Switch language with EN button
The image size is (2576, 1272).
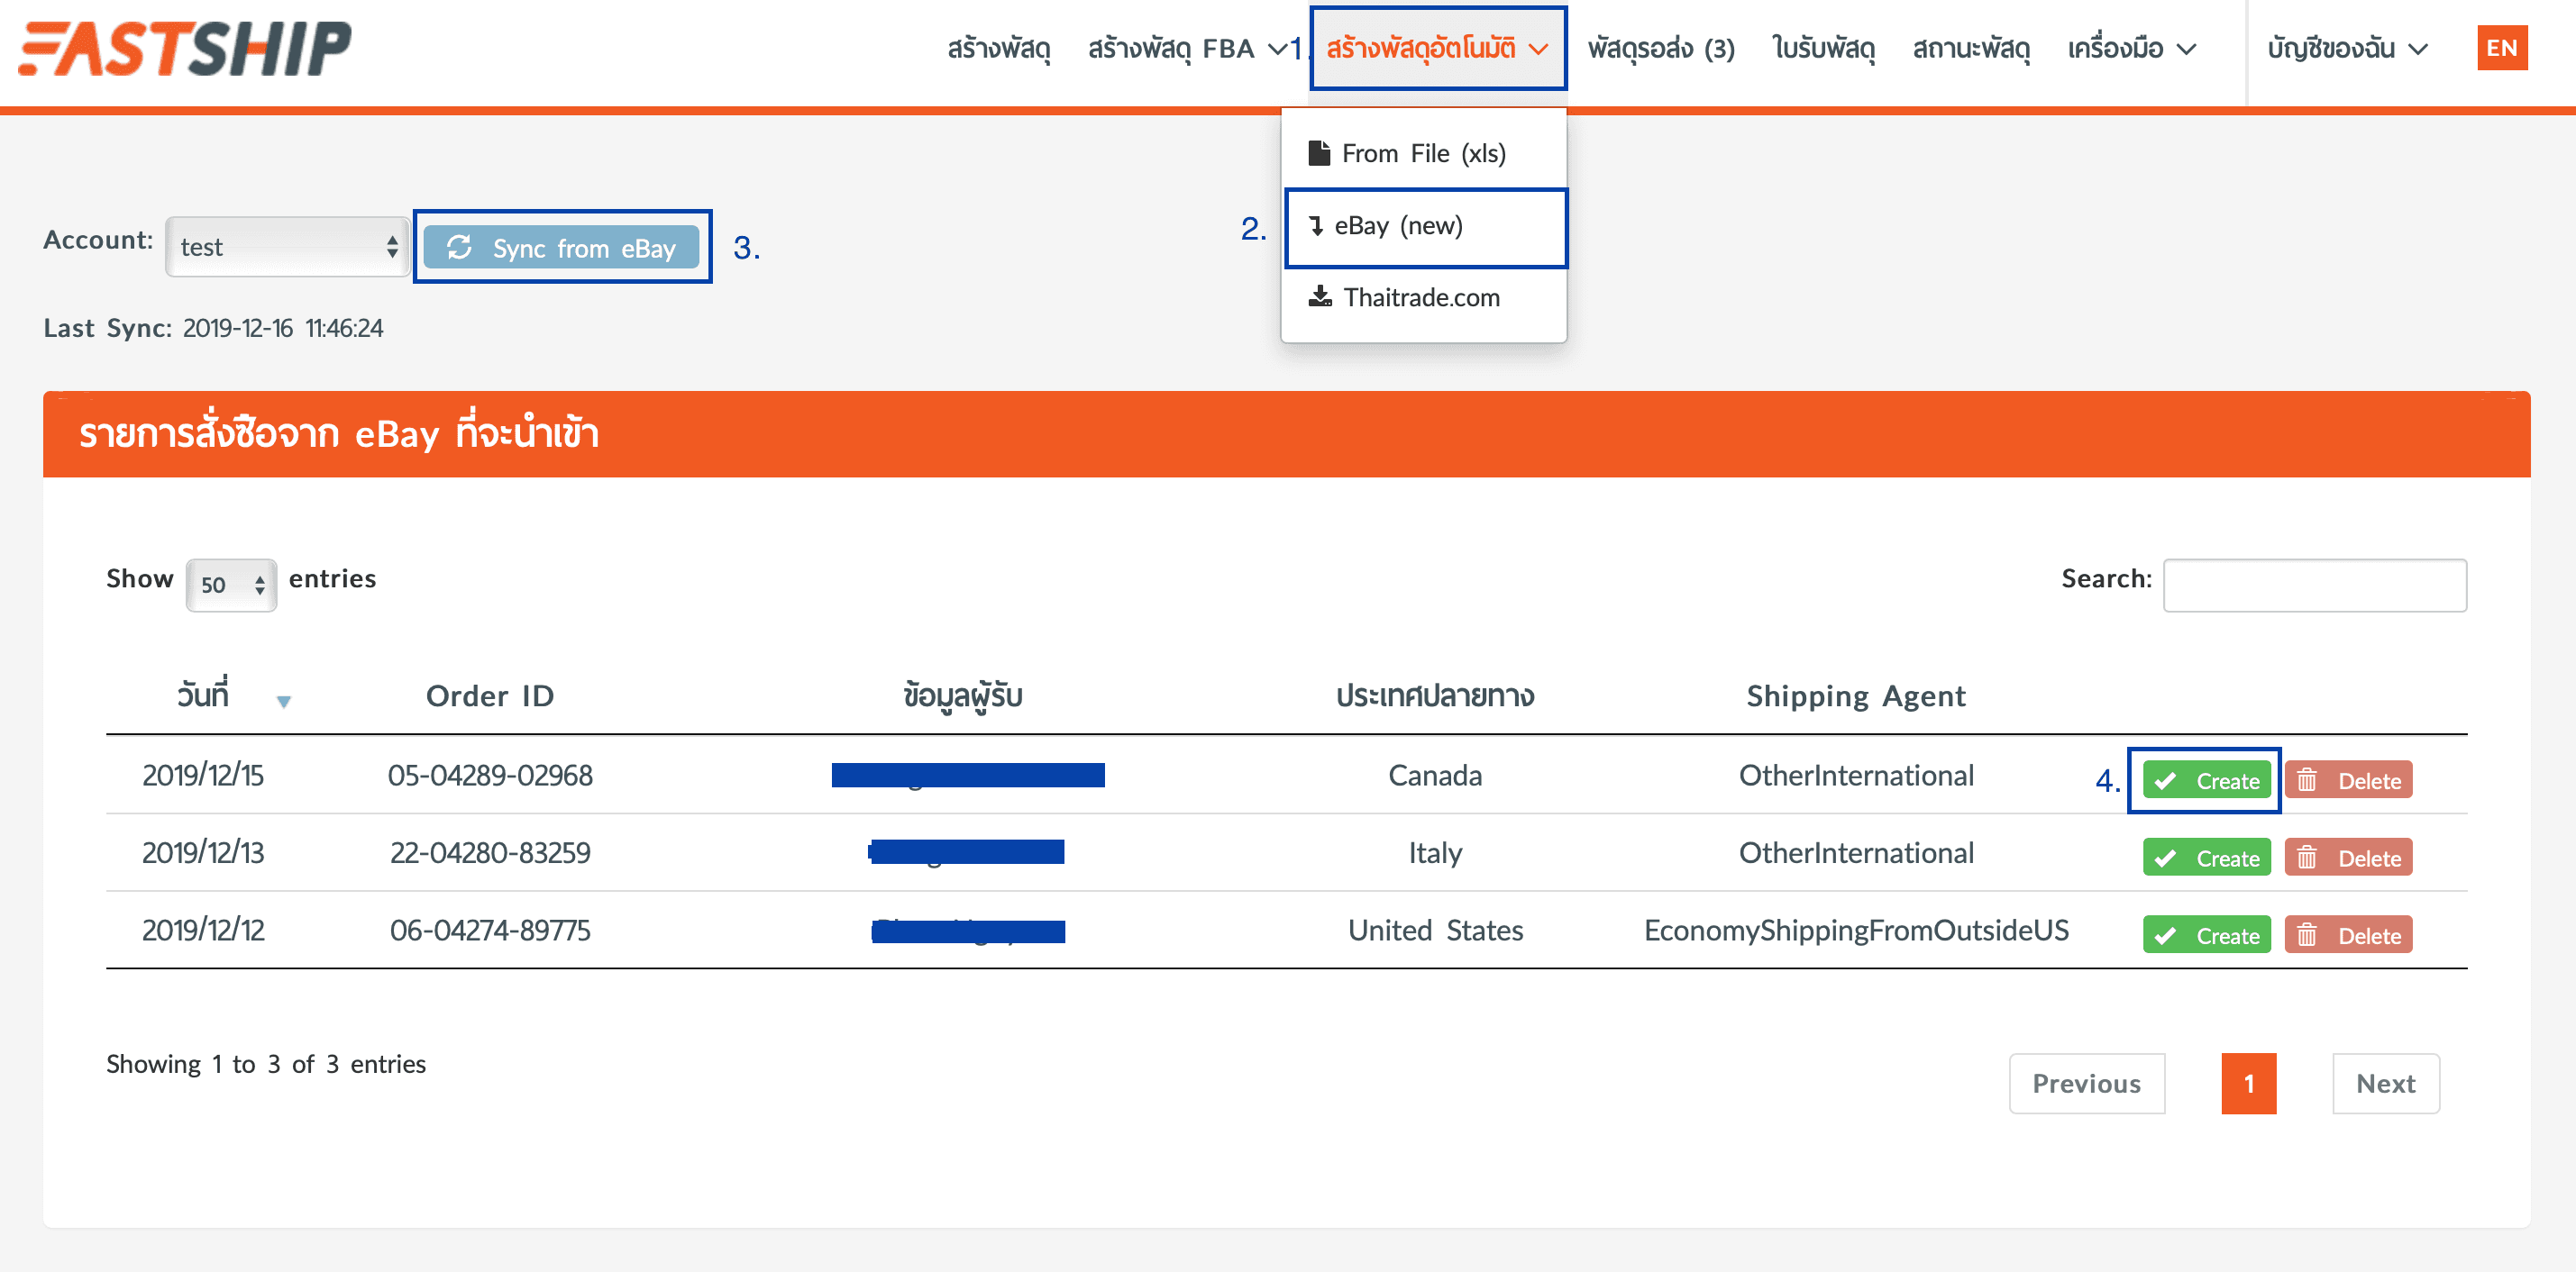(x=2502, y=48)
